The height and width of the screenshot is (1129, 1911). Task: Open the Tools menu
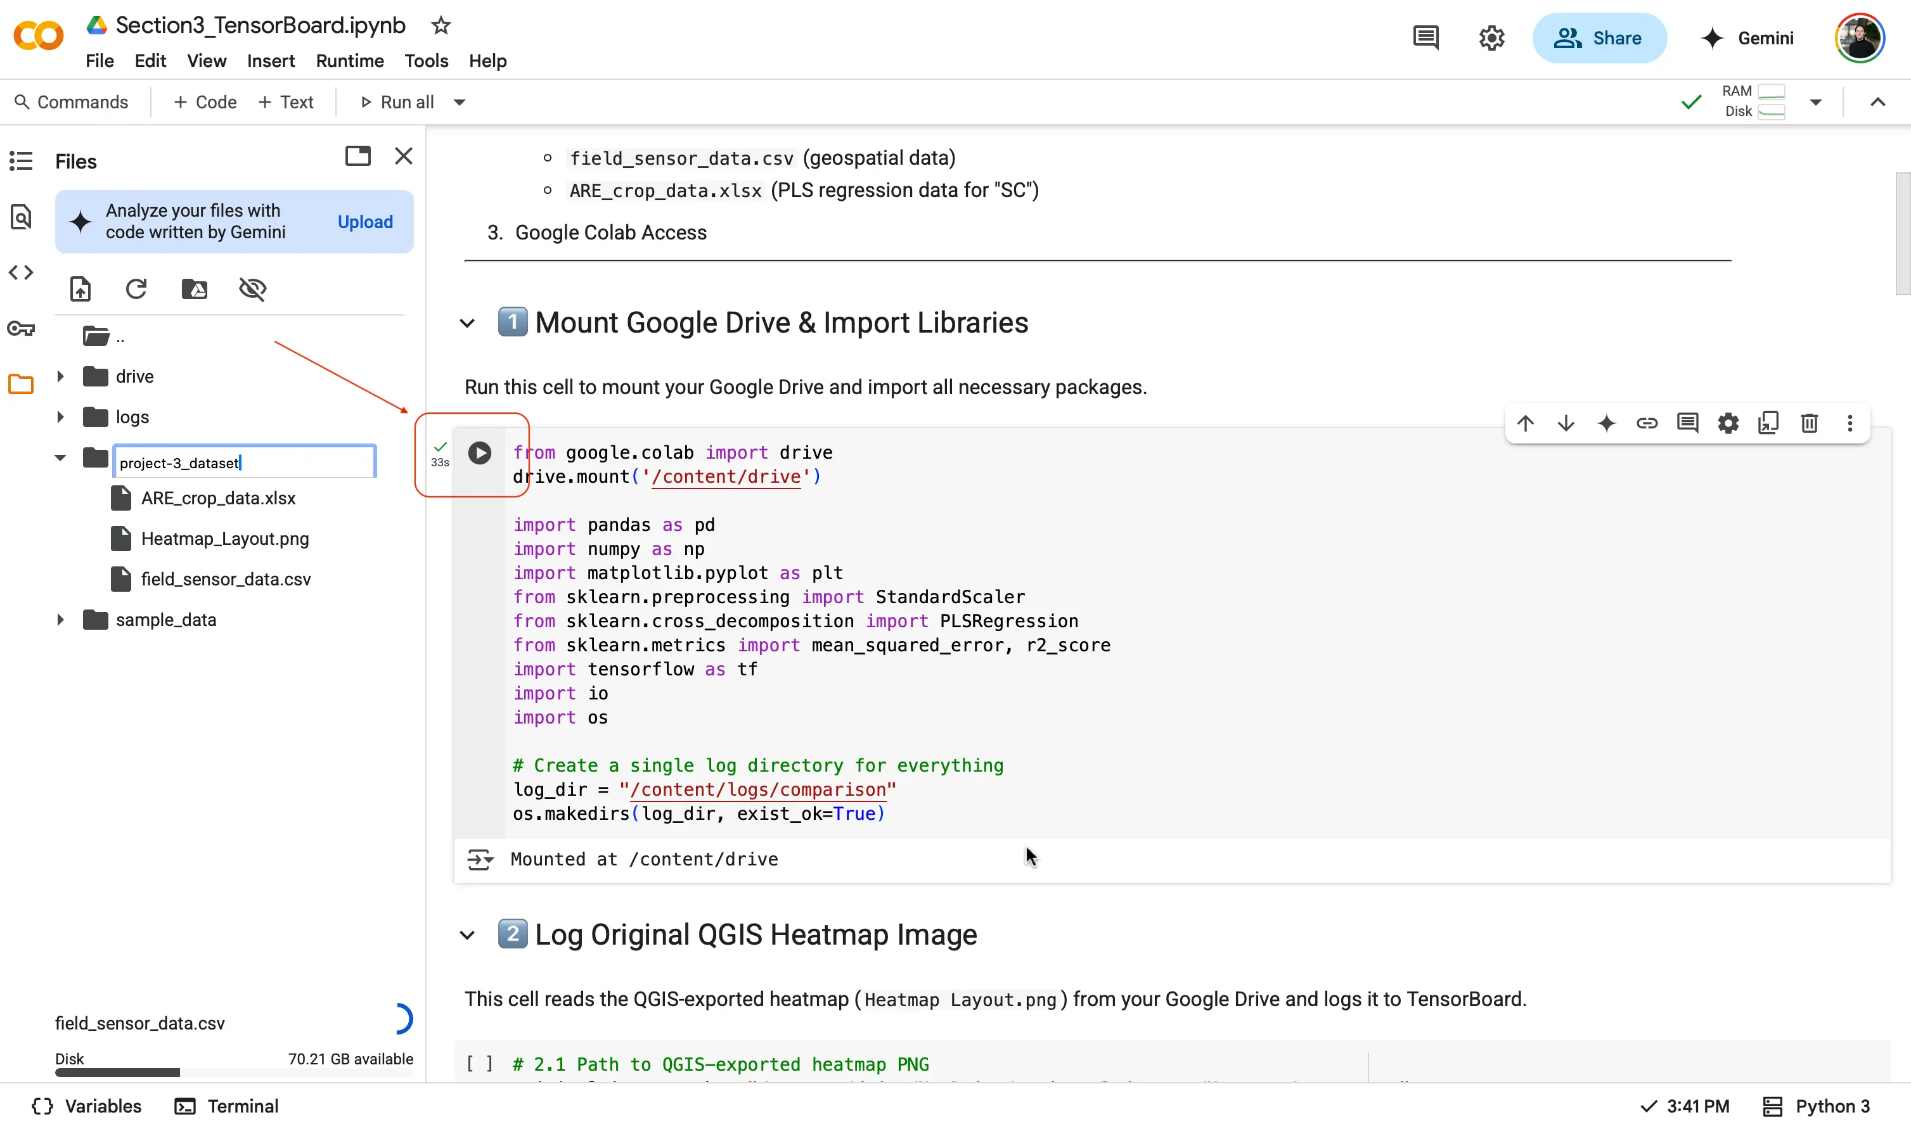[x=426, y=61]
